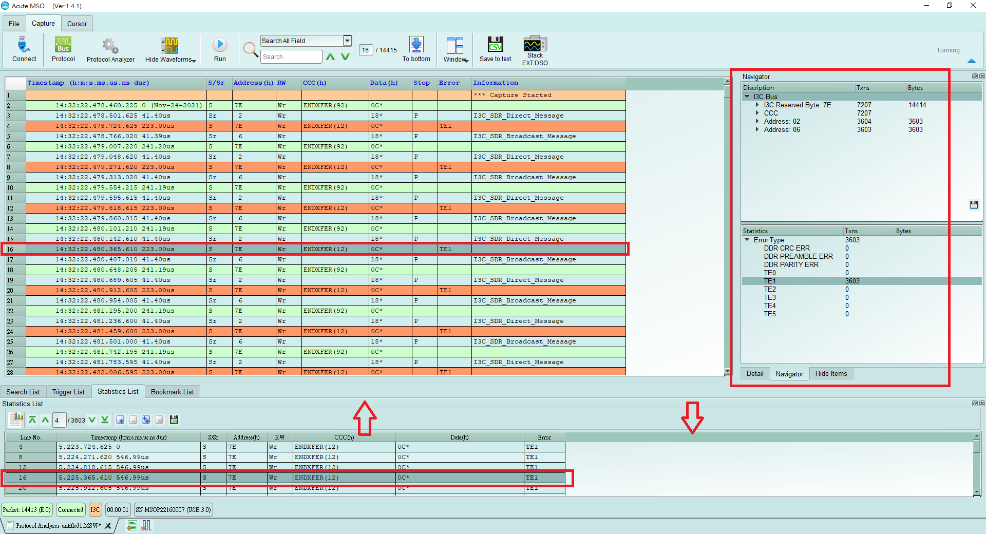Viewport: 986px width, 534px height.
Task: Open the Protocol bus settings
Action: [x=63, y=49]
